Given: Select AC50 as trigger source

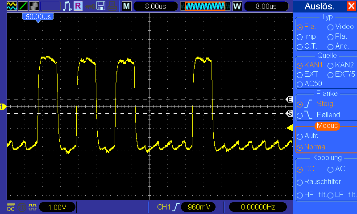Looking at the screenshot, I should click(x=309, y=84).
